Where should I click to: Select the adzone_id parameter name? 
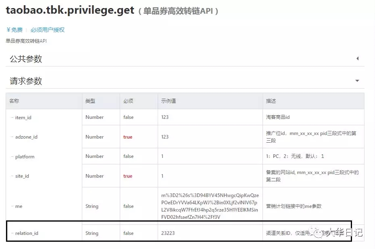(26, 137)
